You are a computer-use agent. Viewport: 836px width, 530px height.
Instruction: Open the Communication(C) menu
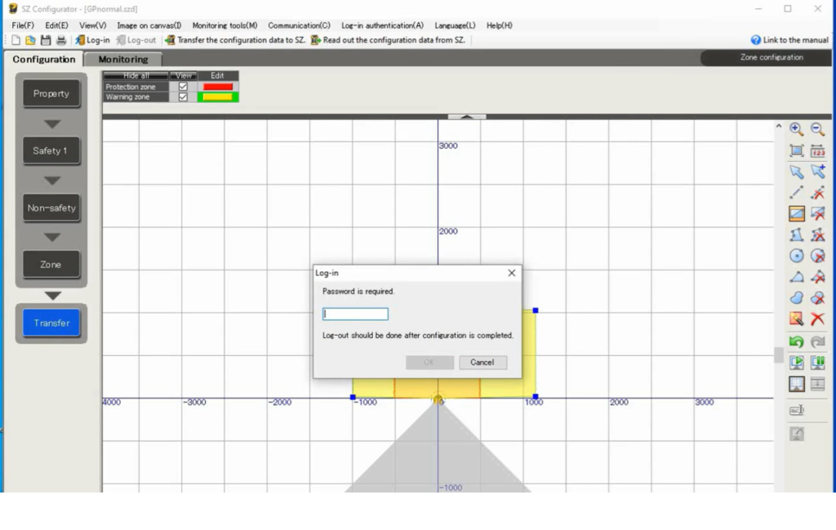tap(299, 25)
